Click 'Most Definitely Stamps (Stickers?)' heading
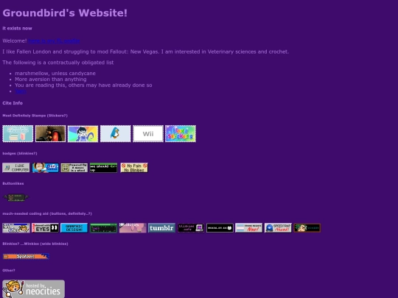This screenshot has height=298, width=398. 35,116
